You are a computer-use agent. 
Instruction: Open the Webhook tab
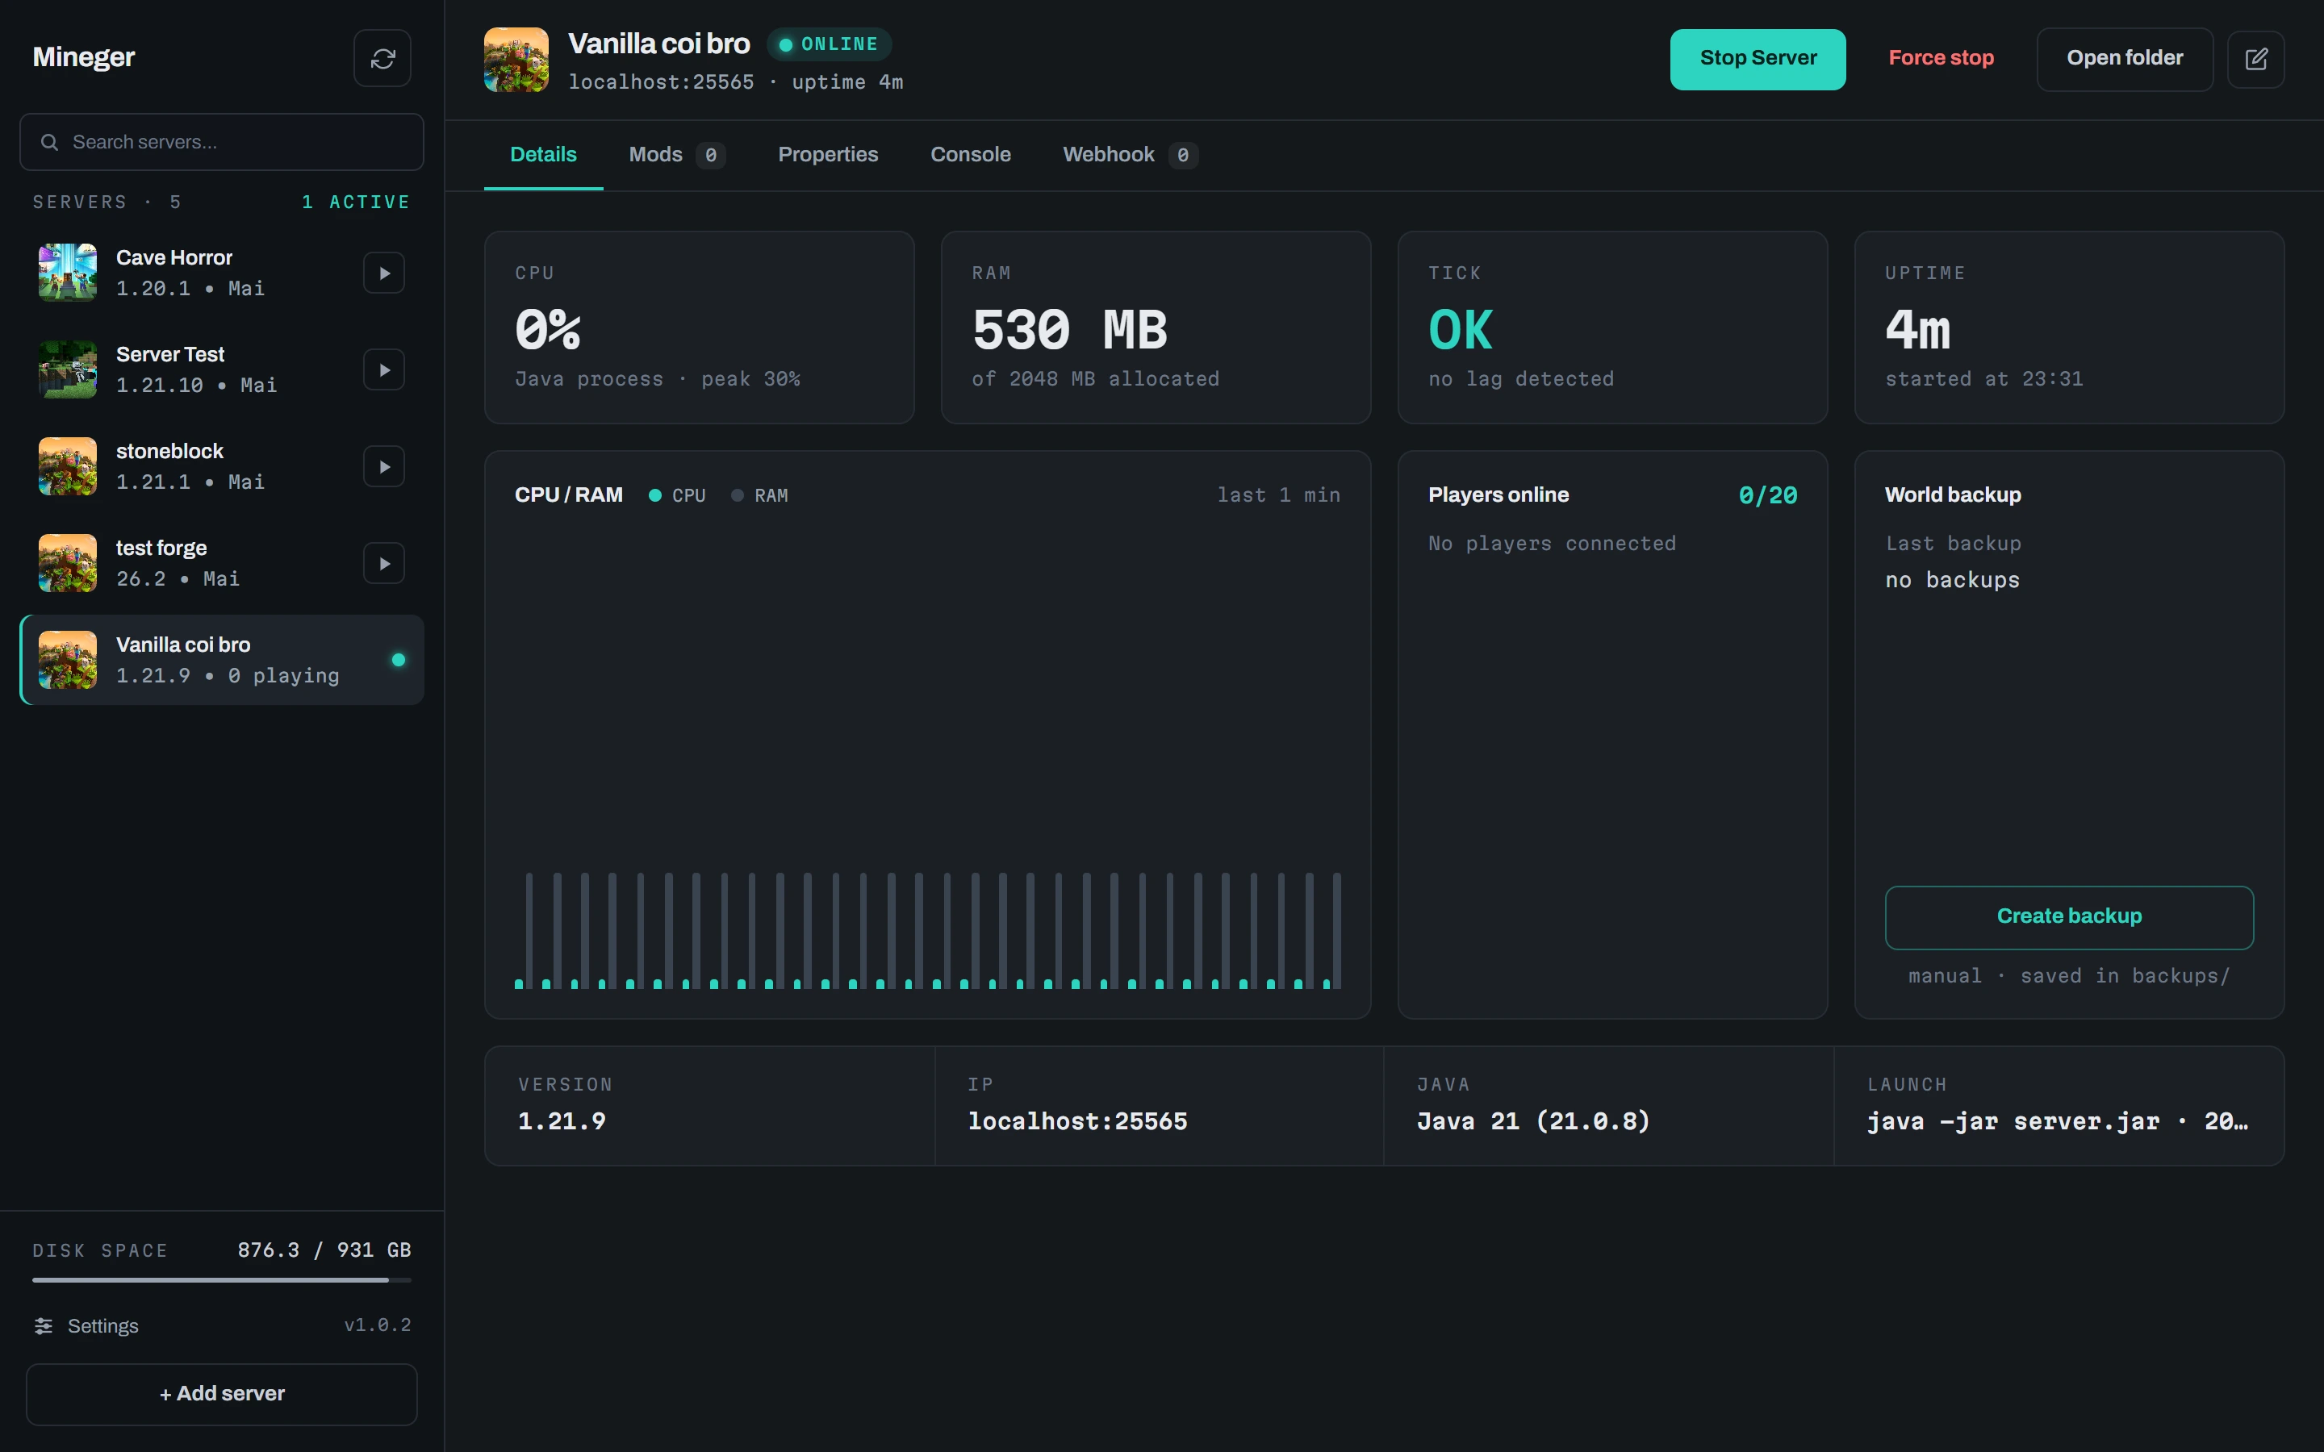click(1130, 155)
